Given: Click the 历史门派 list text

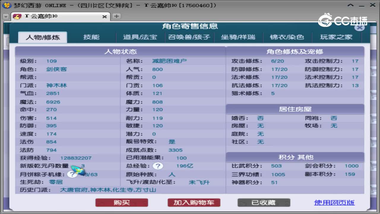Looking at the screenshot, I should 108,190.
